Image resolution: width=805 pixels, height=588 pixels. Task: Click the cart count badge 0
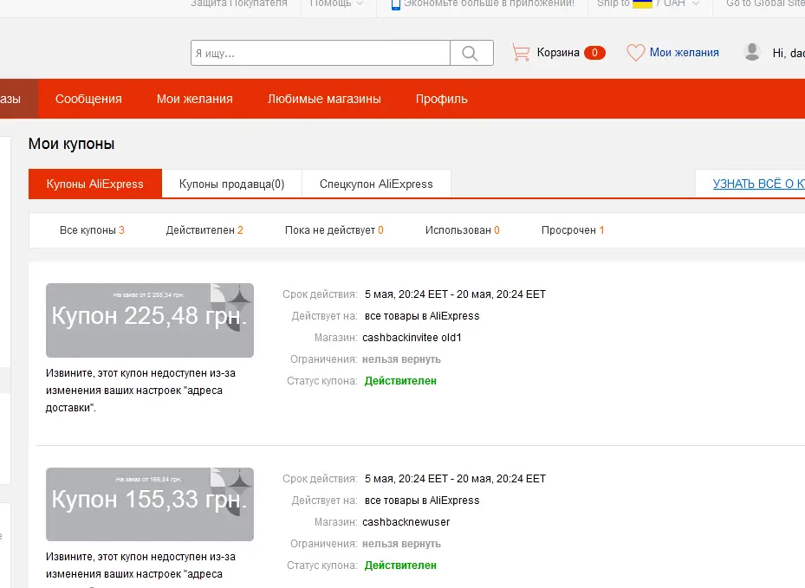tap(594, 52)
